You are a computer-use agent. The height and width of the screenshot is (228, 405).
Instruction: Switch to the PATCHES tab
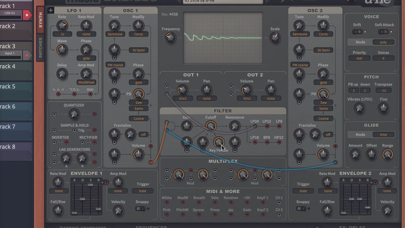click(41, 47)
